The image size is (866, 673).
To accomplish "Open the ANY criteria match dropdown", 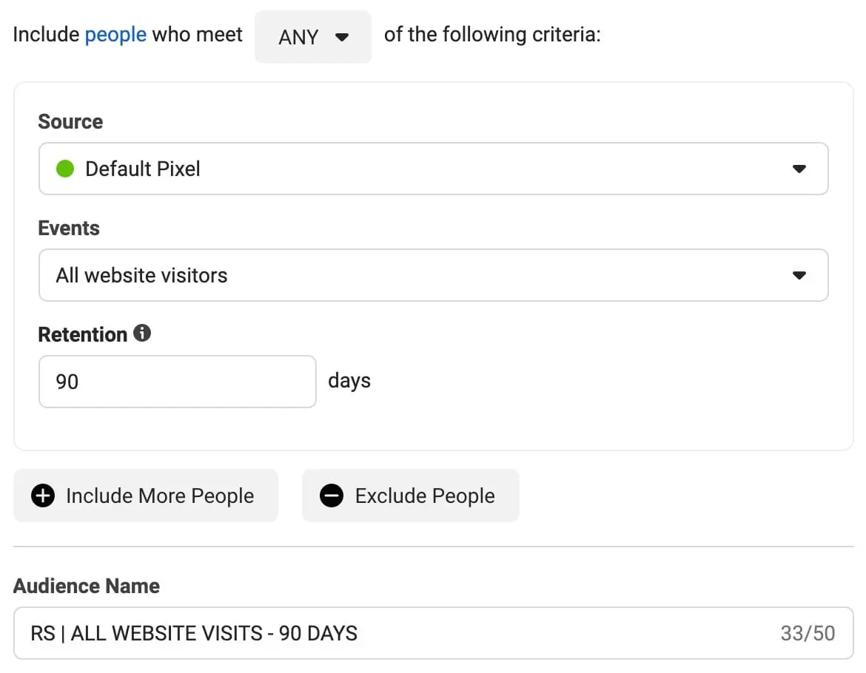I will [312, 37].
